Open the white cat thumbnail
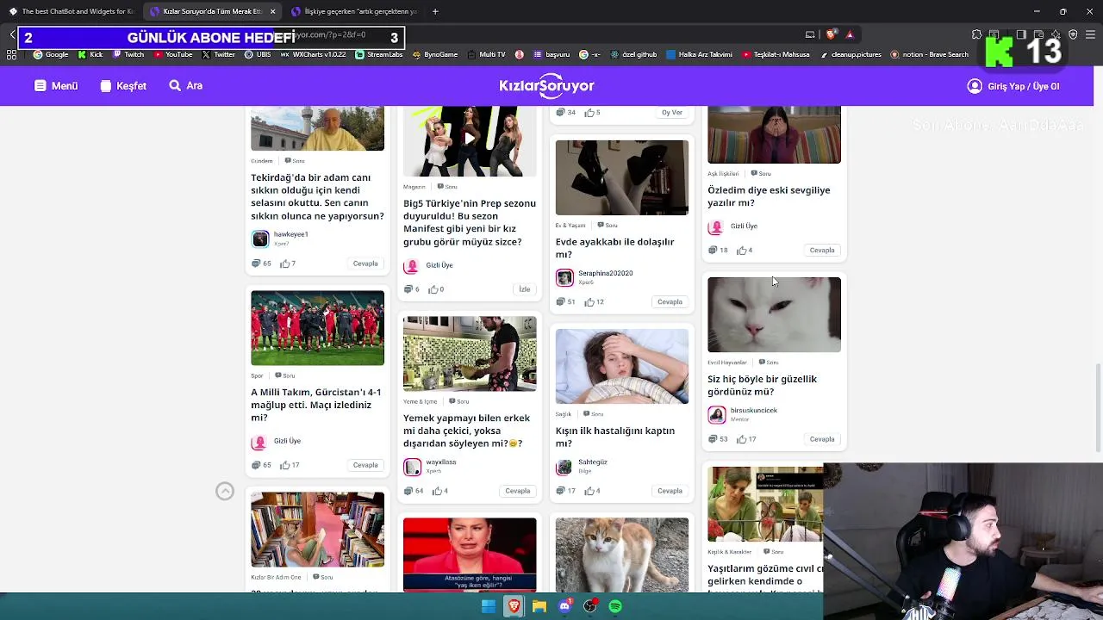The image size is (1103, 620). coord(774,314)
